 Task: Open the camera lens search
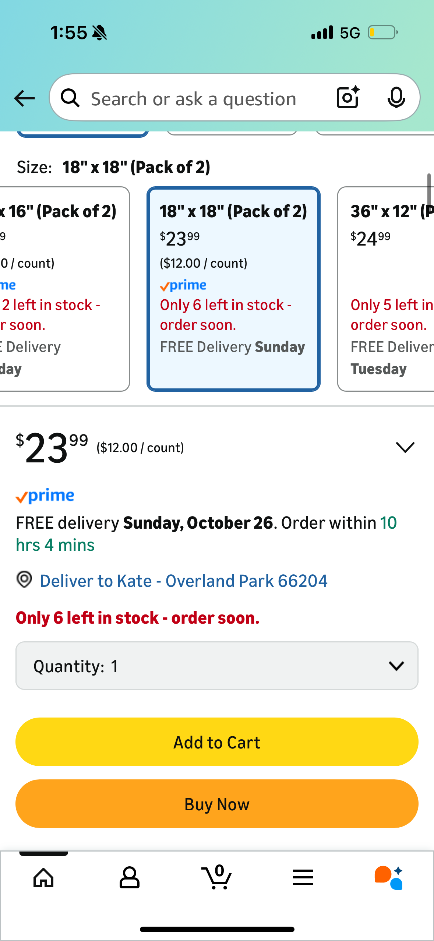[x=348, y=98]
